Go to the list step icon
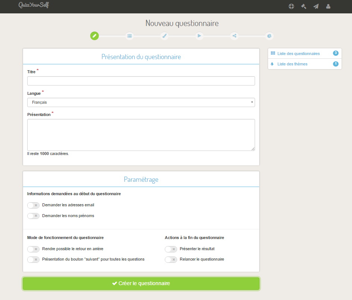Image resolution: width=352 pixels, height=300 pixels. click(x=129, y=36)
